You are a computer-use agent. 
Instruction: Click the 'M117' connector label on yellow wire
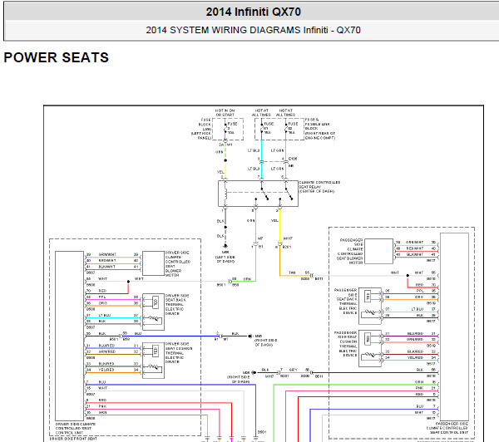click(x=288, y=238)
